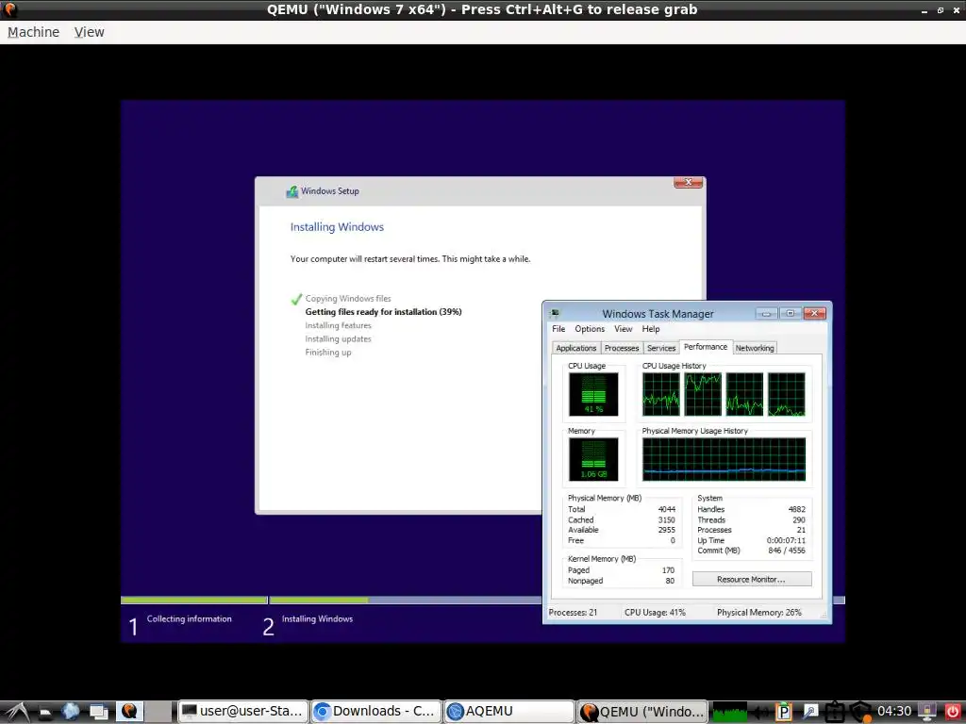This screenshot has height=724, width=966.
Task: Click the Up Time value 0:00:07:11
Action: coord(786,540)
